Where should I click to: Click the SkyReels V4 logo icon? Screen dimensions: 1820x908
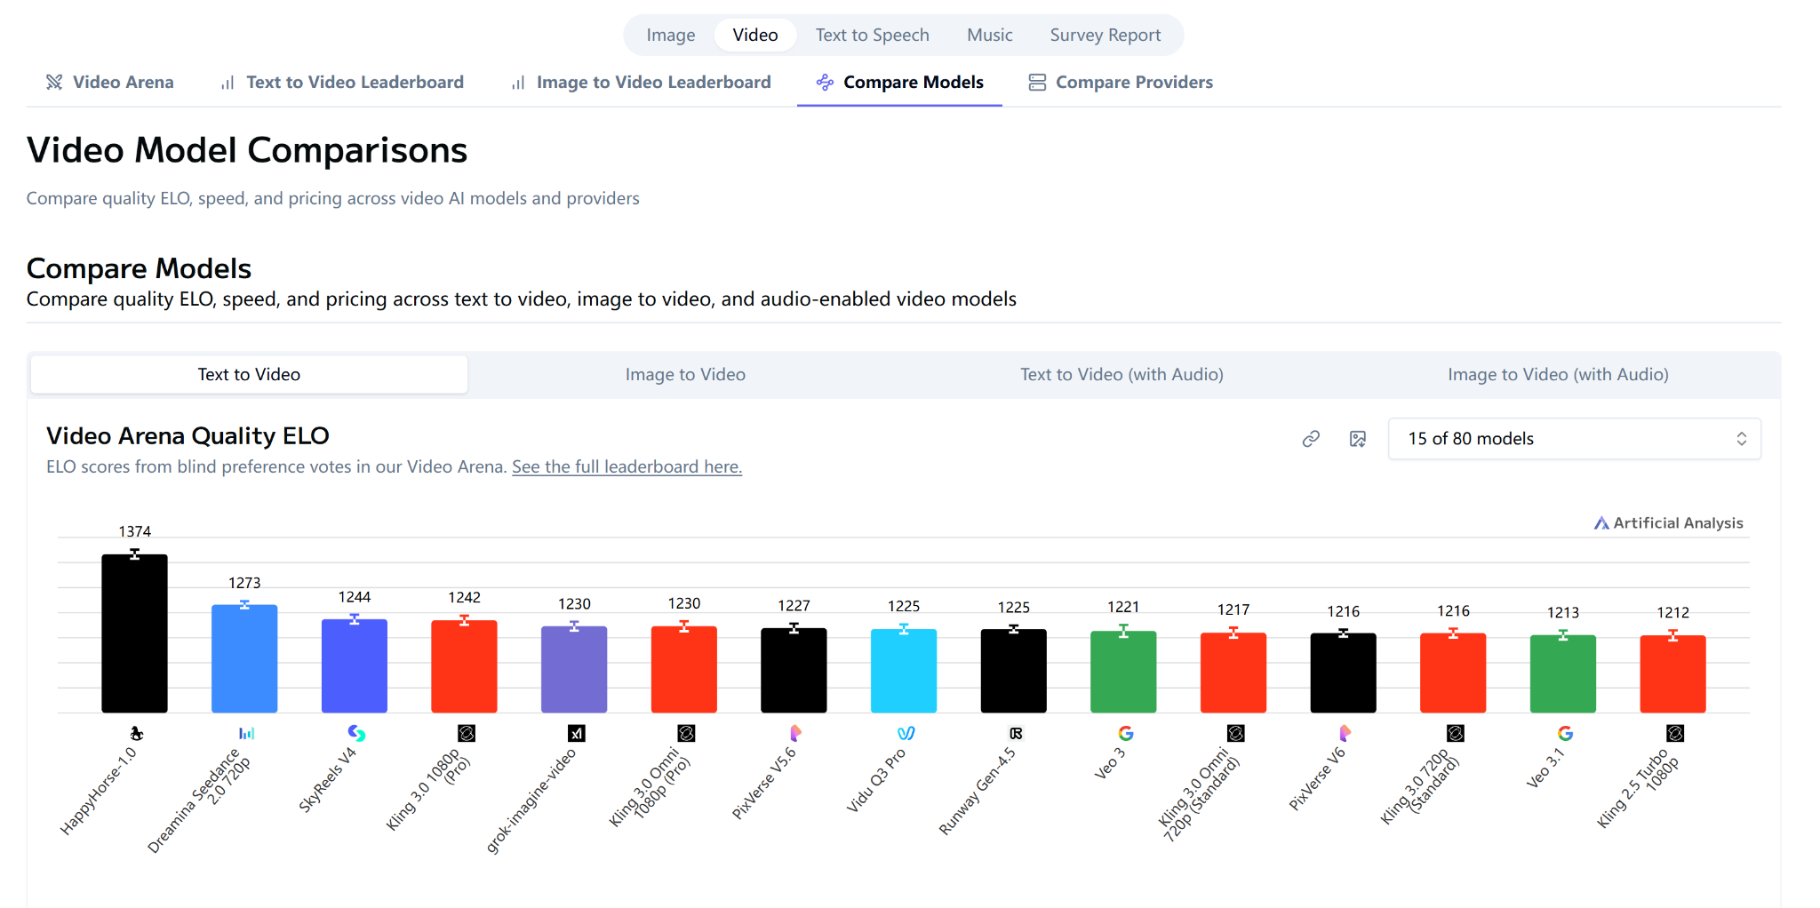click(356, 733)
